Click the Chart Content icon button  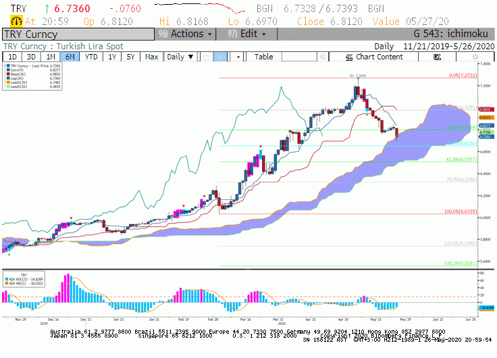373,57
